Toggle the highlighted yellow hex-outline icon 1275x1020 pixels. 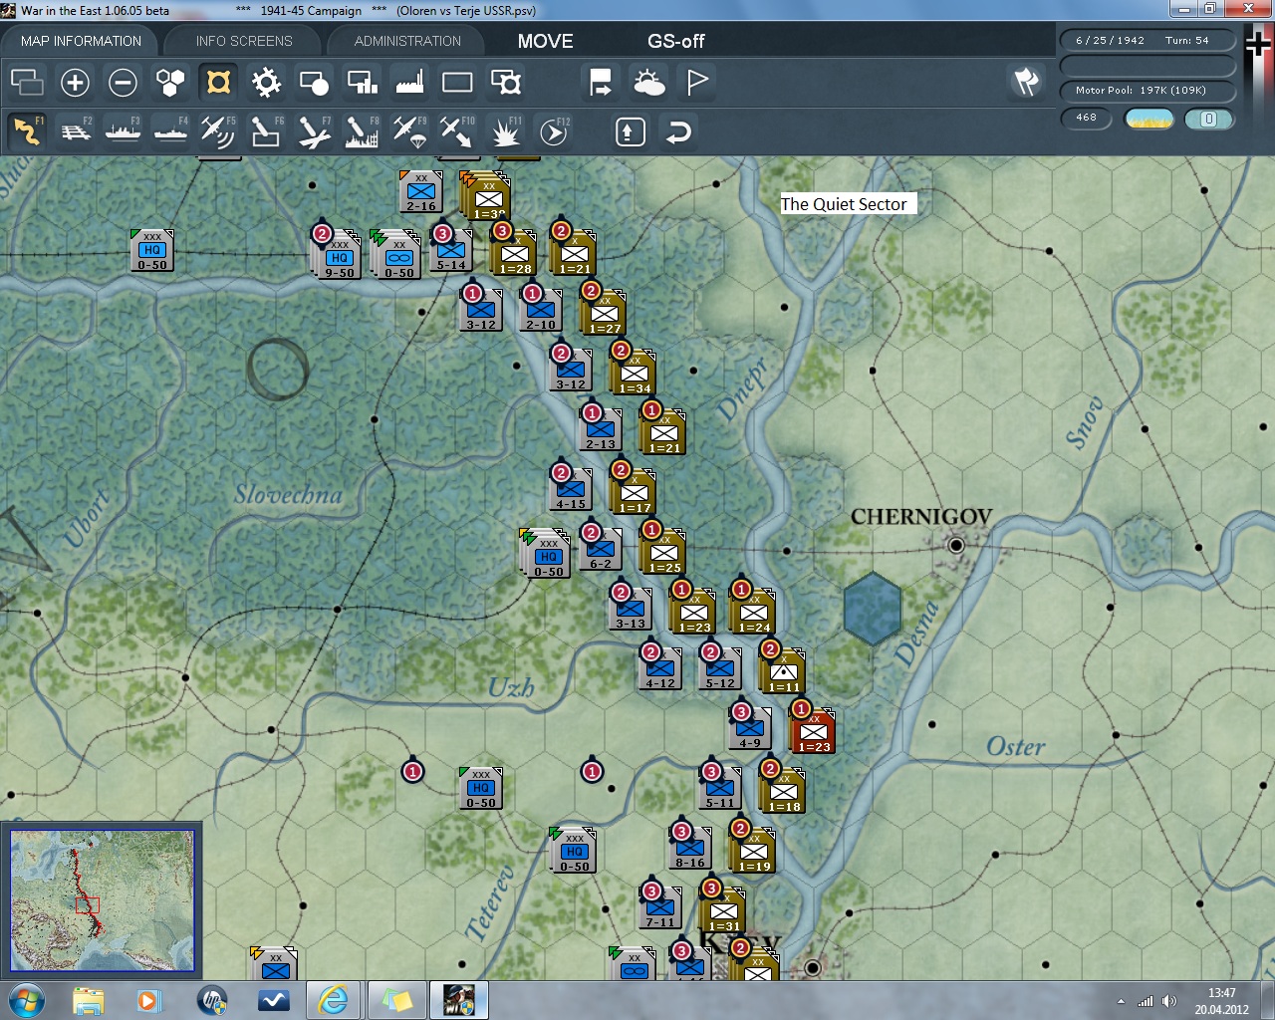point(218,82)
